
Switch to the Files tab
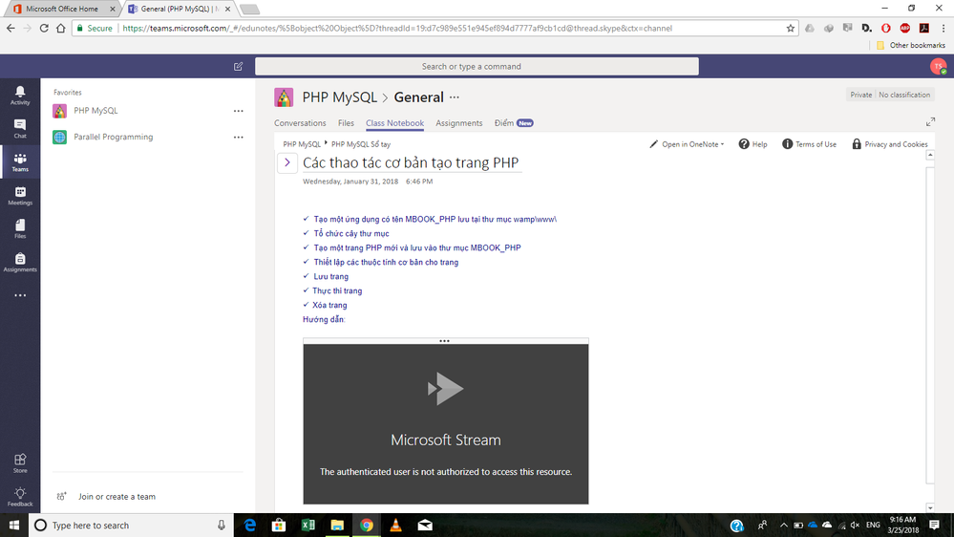pyautogui.click(x=346, y=123)
